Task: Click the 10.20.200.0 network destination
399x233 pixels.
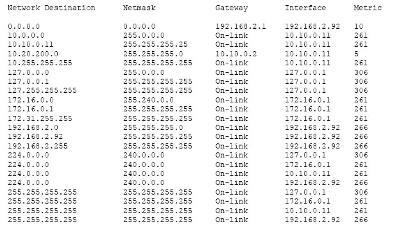Action: 33,54
